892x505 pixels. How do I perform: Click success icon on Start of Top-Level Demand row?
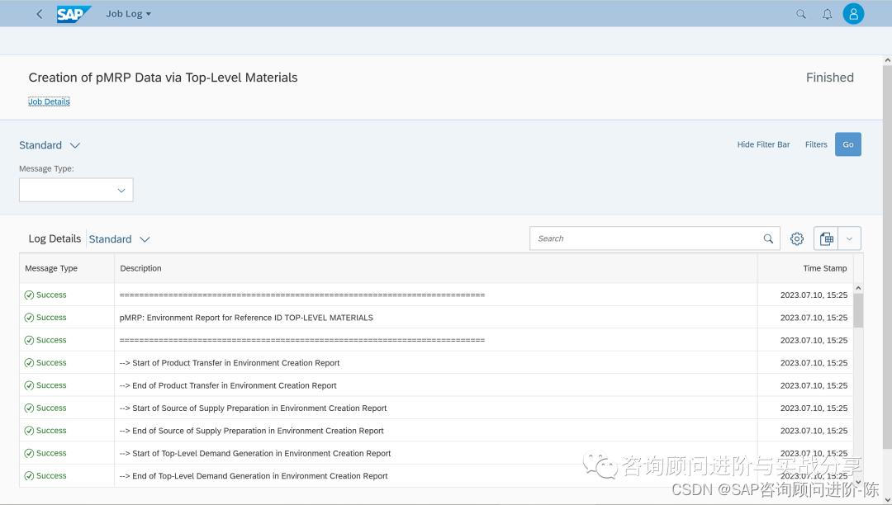[29, 453]
